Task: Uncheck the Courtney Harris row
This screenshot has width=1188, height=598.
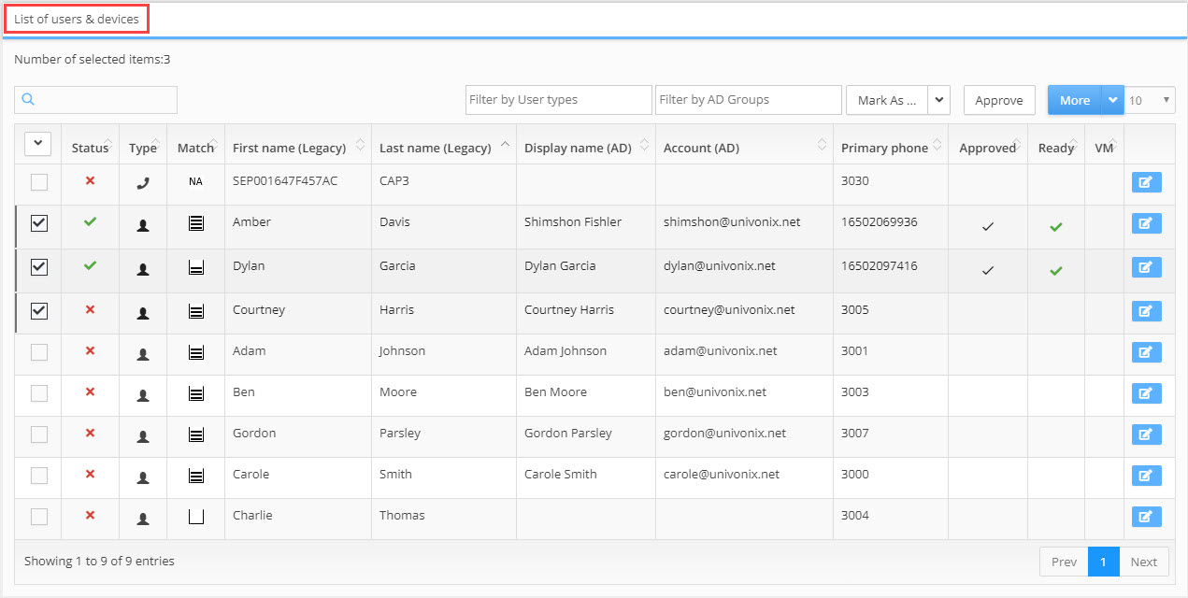Action: pyautogui.click(x=37, y=309)
